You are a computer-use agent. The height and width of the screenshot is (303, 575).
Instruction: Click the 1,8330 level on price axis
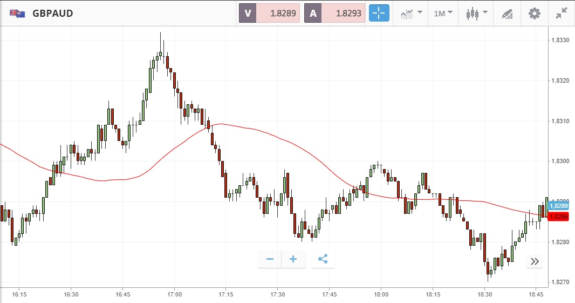(x=560, y=40)
